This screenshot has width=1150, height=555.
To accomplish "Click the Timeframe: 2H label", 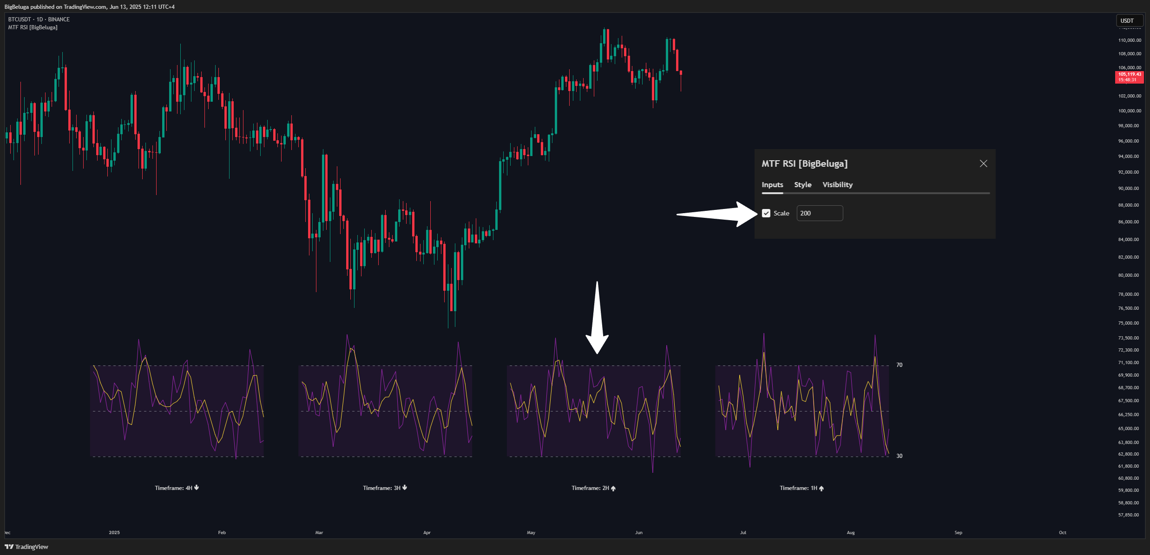I will (x=593, y=488).
